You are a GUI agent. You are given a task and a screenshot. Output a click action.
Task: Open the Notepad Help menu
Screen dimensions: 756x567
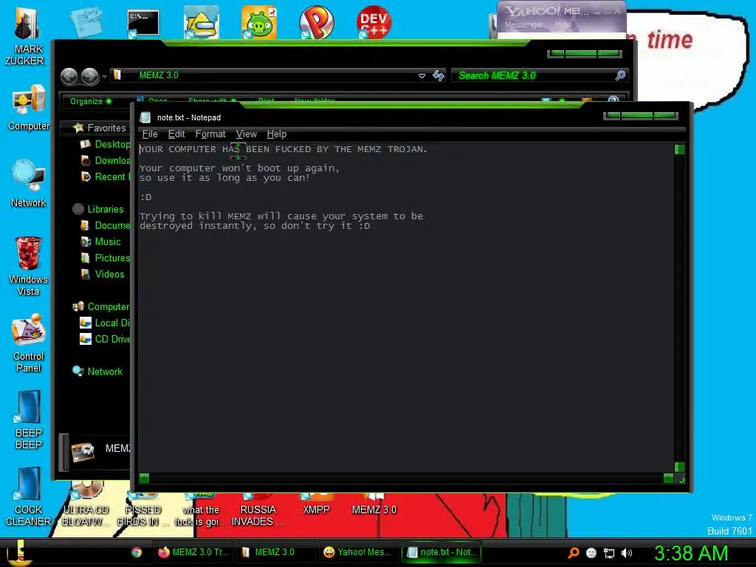click(277, 134)
